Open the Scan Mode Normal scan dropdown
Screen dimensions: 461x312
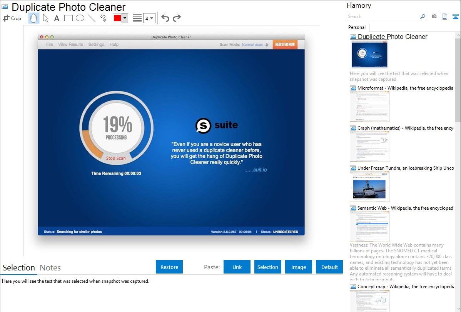point(255,45)
